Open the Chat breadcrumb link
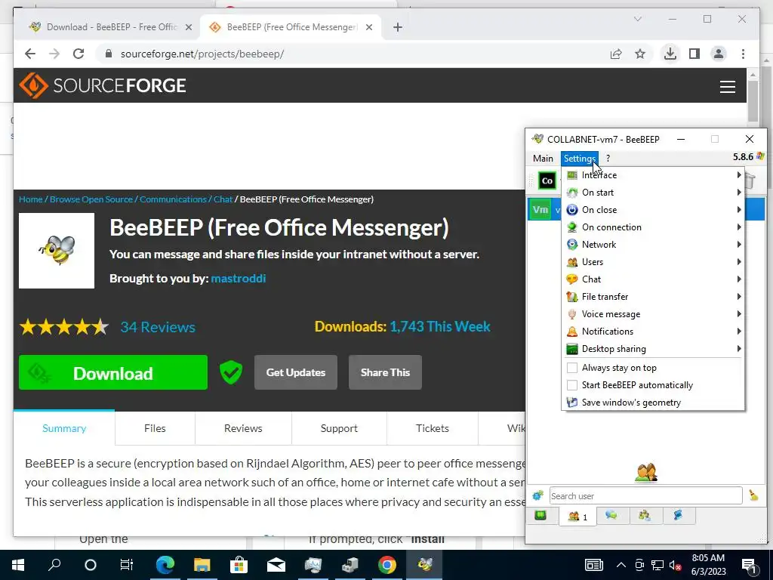Screen dimensions: 773x580 click(x=223, y=199)
